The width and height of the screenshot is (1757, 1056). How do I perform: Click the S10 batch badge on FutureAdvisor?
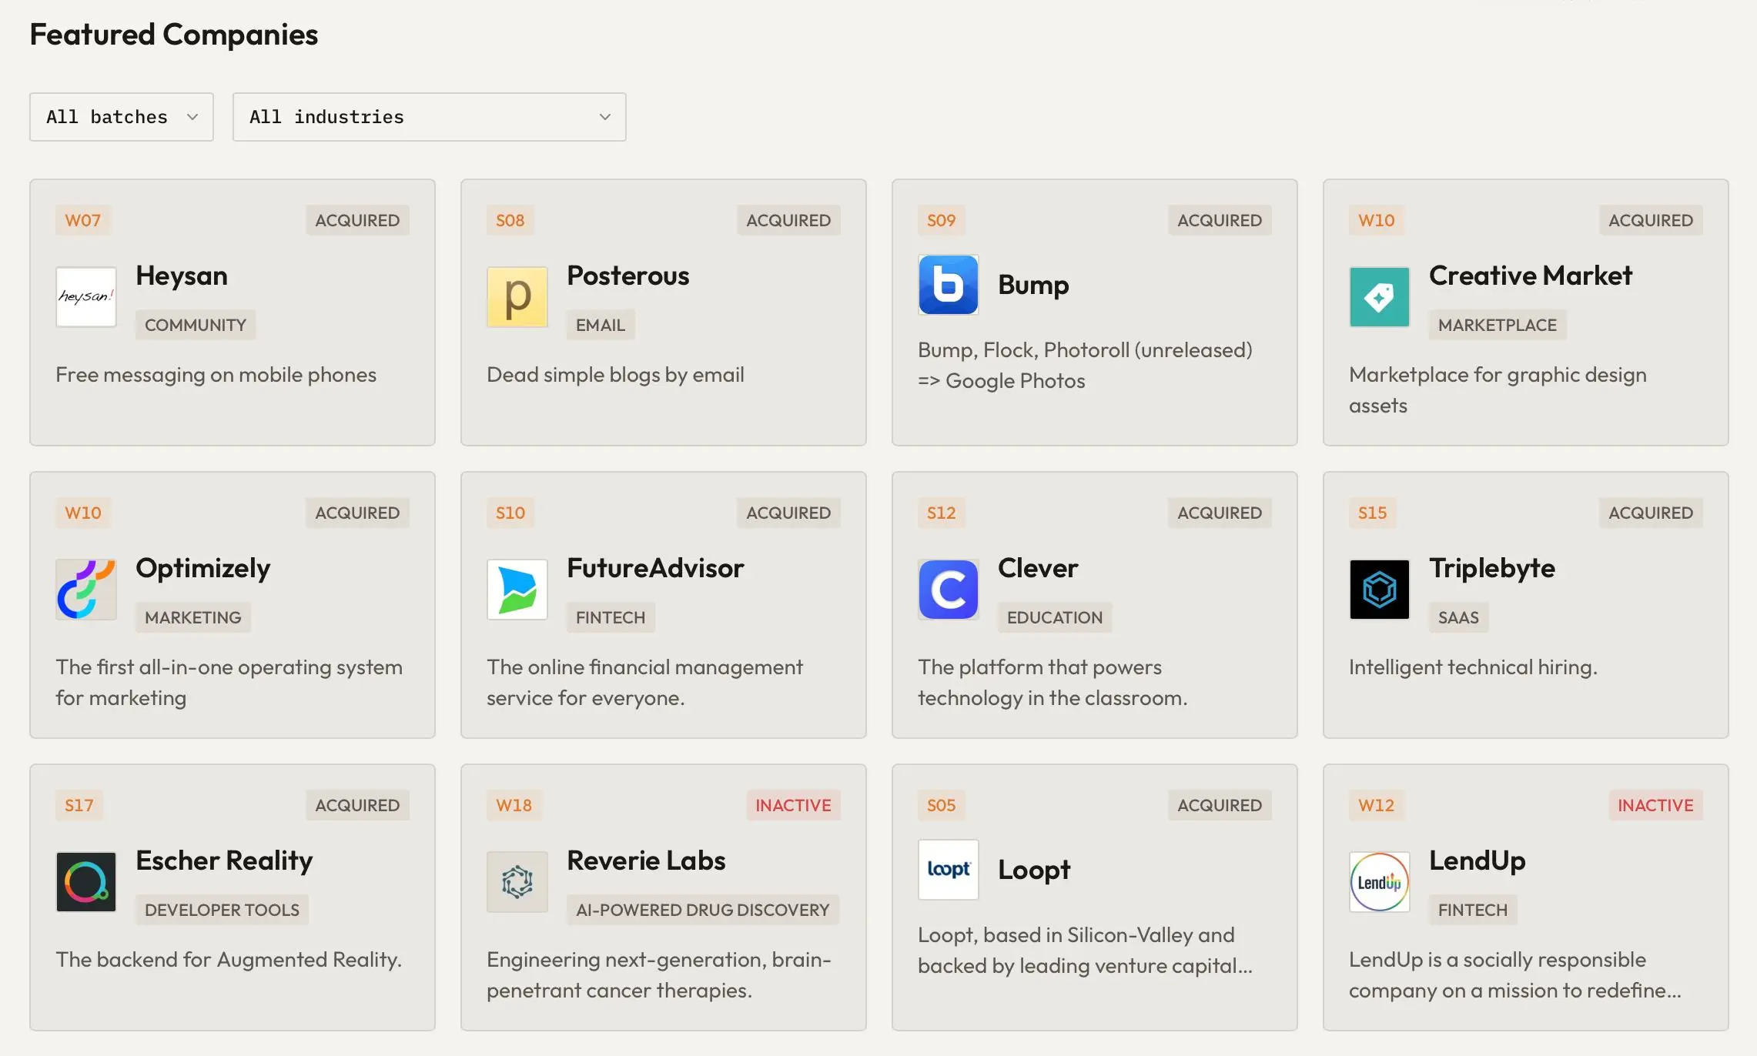click(x=510, y=513)
